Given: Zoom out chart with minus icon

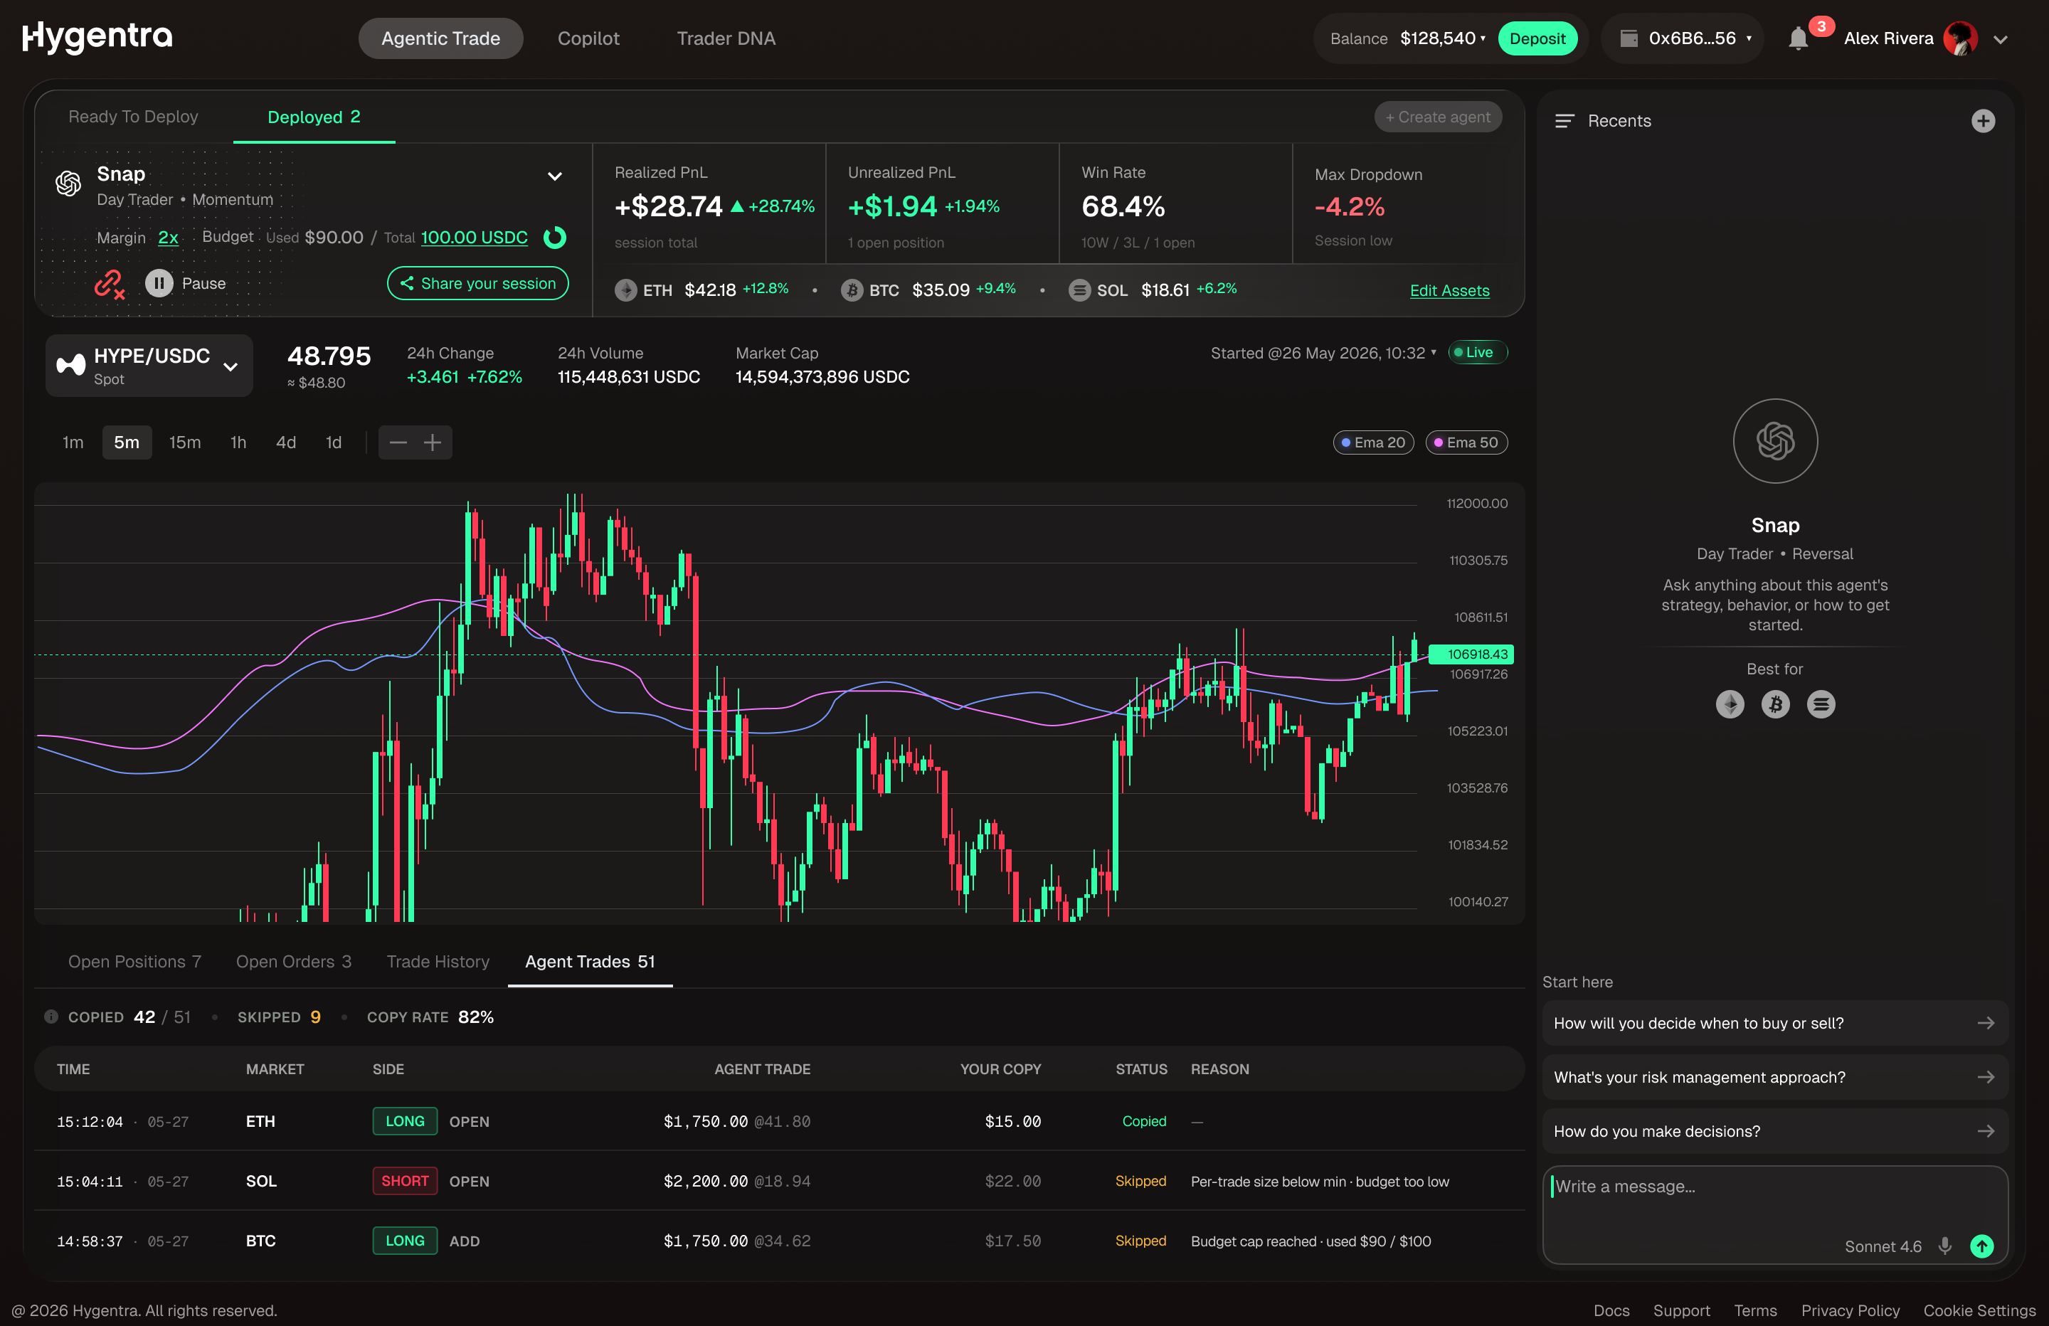Looking at the screenshot, I should point(398,442).
